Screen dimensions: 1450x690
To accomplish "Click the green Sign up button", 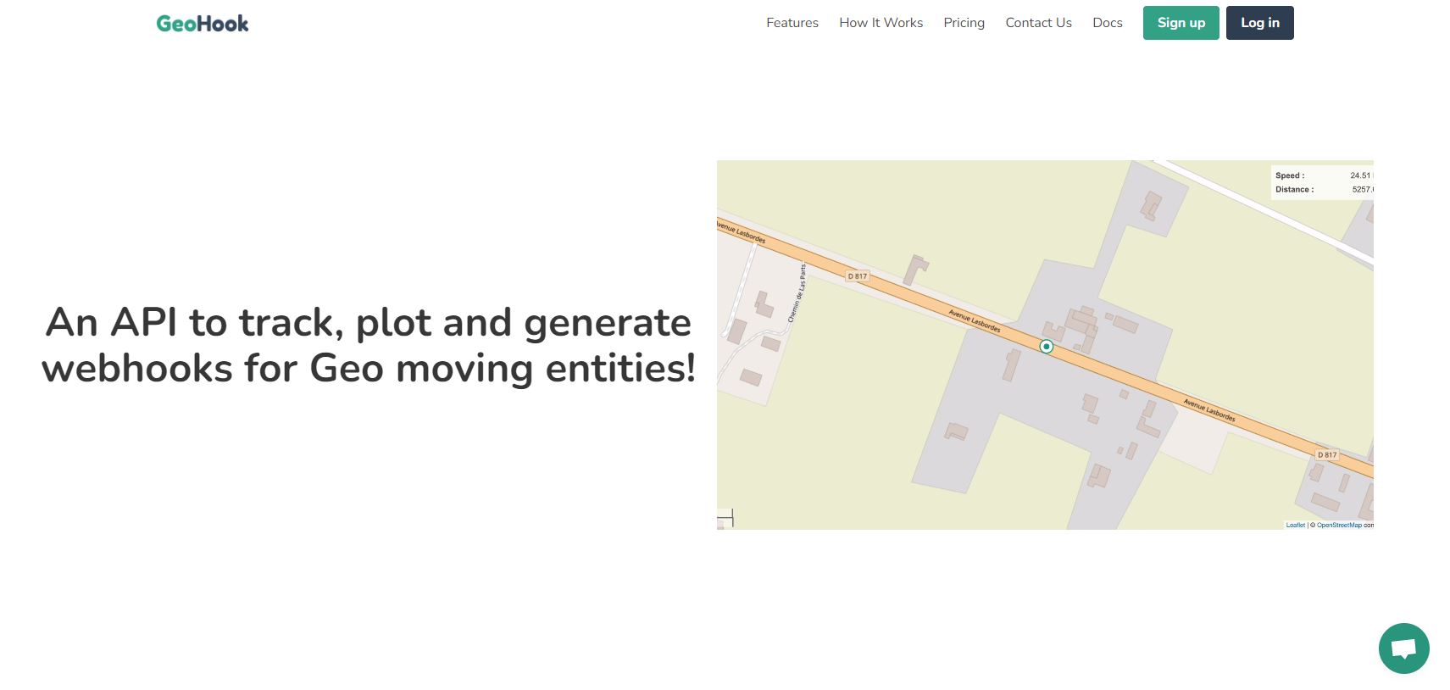I will 1181,23.
